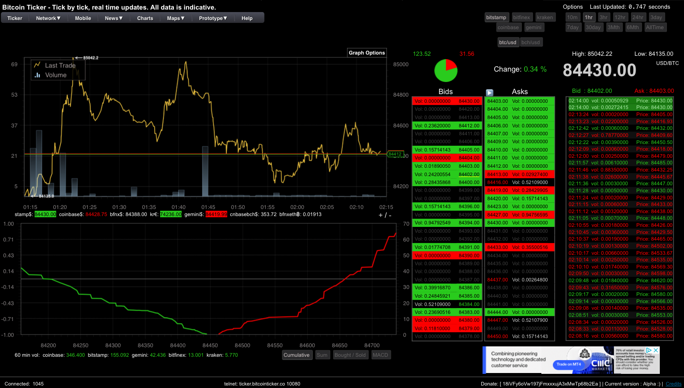This screenshot has width=684, height=388.
Task: Open the Charts menu item
Action: 145,18
